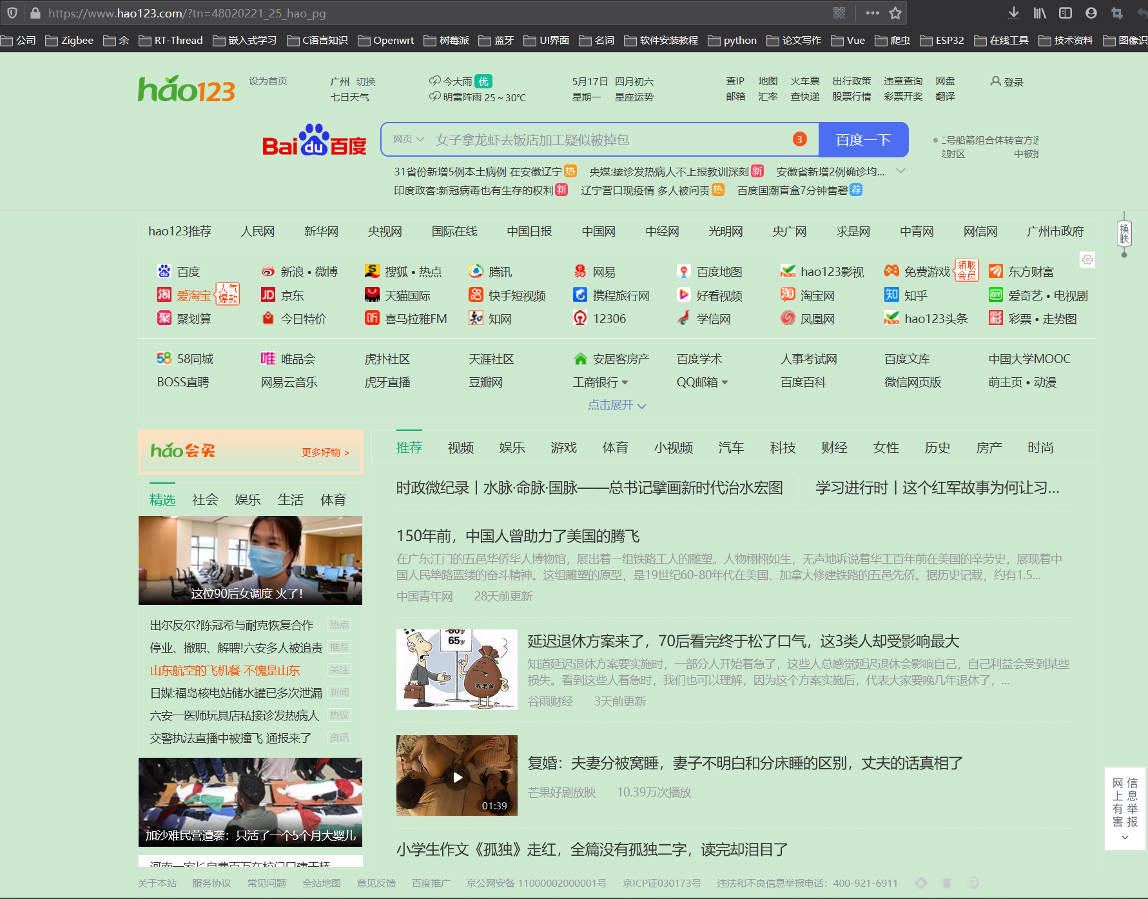
Task: Open 山东航空的飞机餐 不愧是山东 headline
Action: (x=225, y=670)
